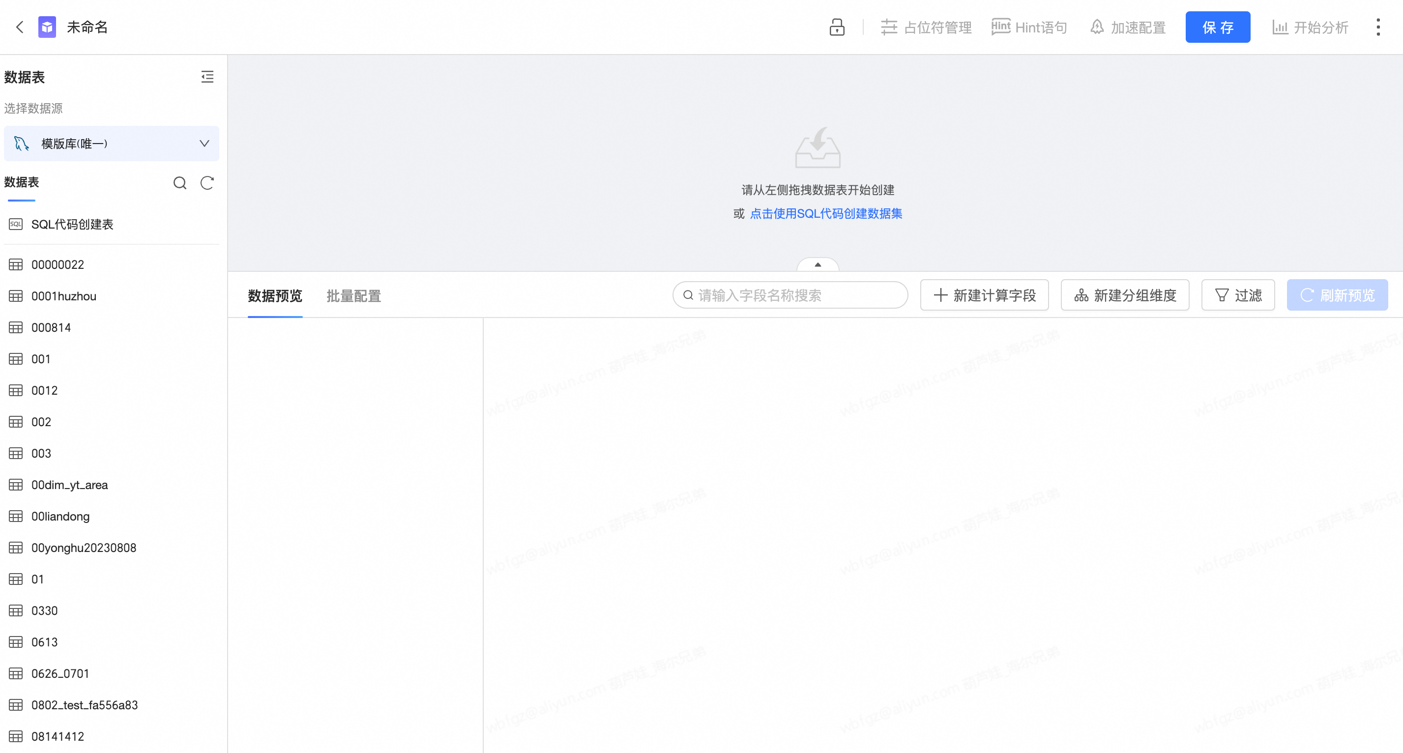Click the field name search input
This screenshot has height=753, width=1403.
coord(790,295)
